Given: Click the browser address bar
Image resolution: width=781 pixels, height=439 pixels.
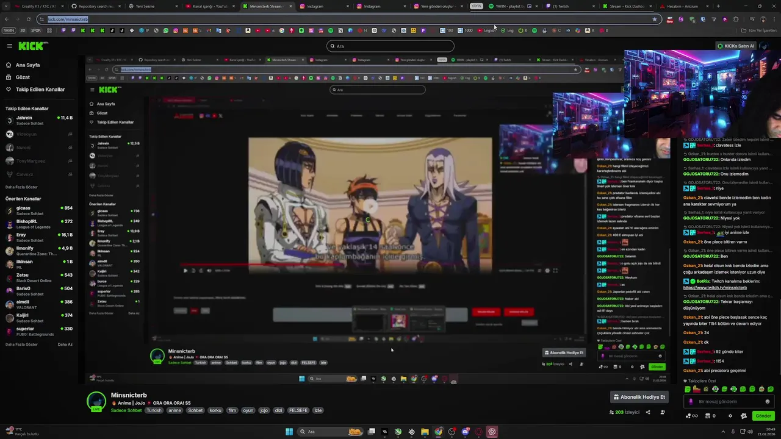Looking at the screenshot, I should coord(348,19).
